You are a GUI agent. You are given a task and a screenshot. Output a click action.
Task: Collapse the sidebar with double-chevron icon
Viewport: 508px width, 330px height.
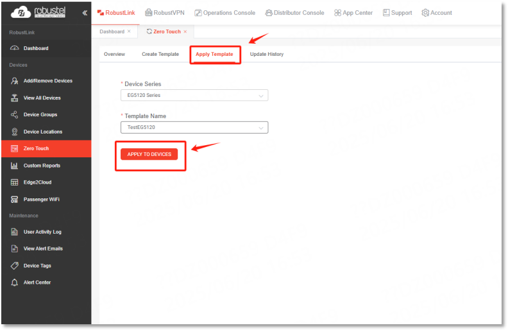85,13
